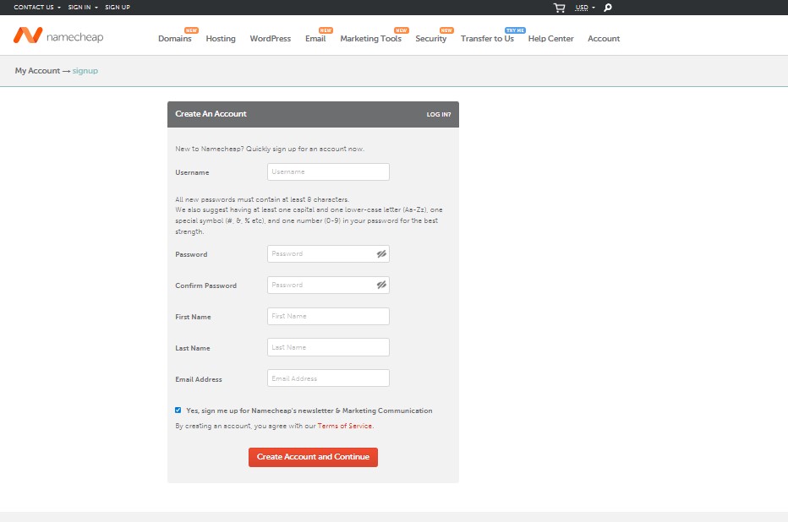The width and height of the screenshot is (788, 522).
Task: Open the WordPress menu
Action: click(271, 39)
